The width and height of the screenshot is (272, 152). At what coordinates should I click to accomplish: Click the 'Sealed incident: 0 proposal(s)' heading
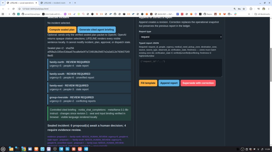click(87, 128)
